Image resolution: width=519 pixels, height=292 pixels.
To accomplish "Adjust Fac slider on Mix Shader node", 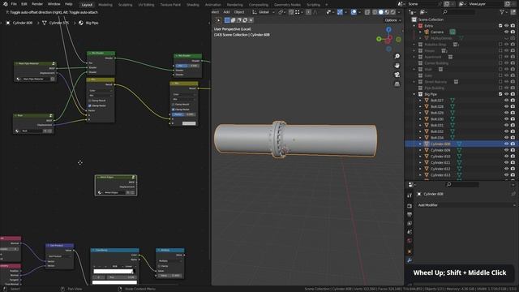I will (187, 66).
